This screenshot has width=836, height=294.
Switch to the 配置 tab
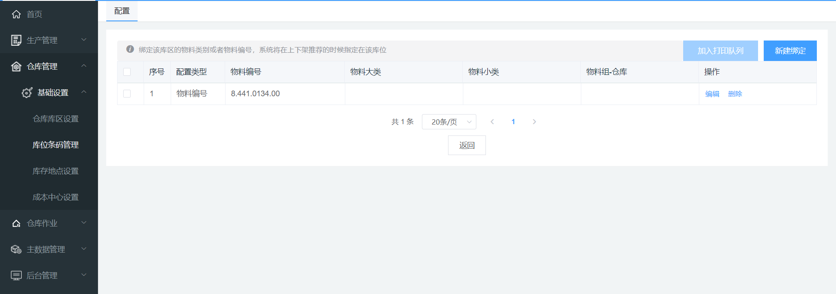click(x=122, y=11)
